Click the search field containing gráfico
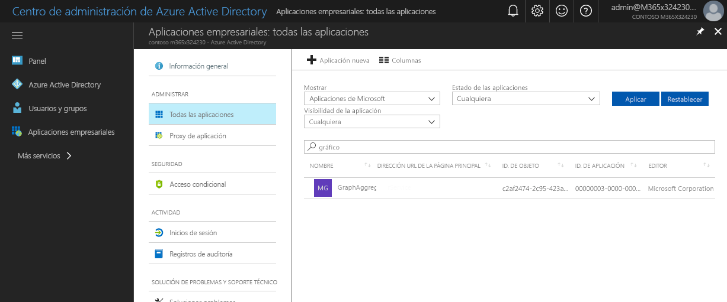727x302 pixels. pos(510,147)
